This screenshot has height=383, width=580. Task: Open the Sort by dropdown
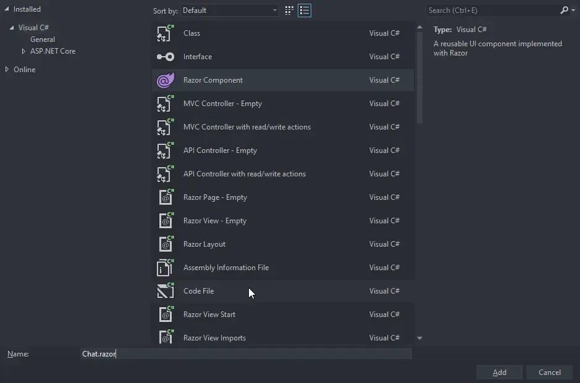229,10
